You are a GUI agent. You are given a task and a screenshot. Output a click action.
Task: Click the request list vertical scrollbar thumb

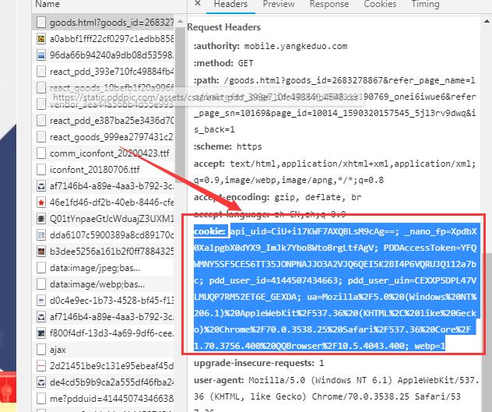181,104
